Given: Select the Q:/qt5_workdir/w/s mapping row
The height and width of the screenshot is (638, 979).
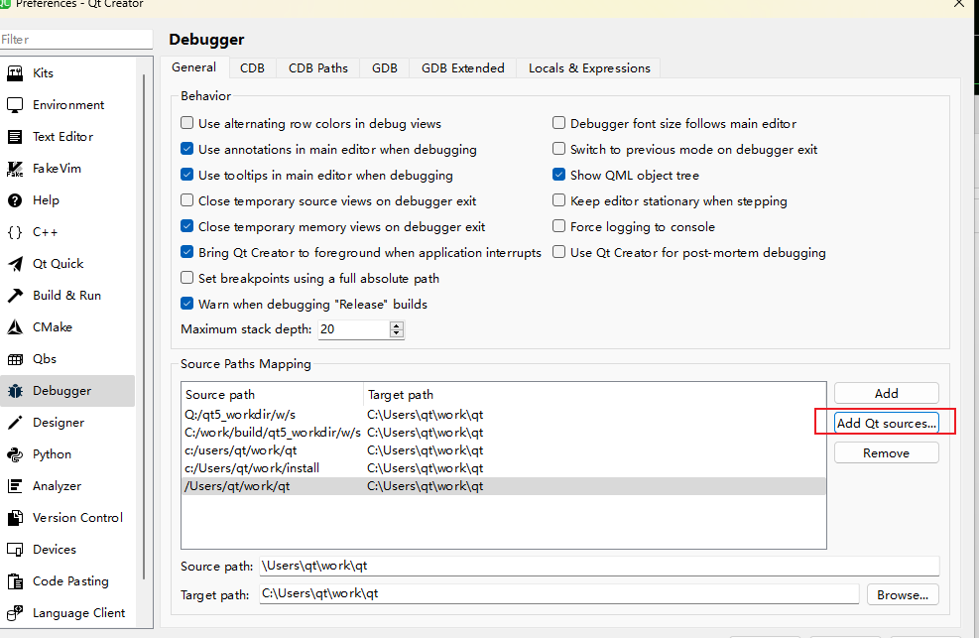Looking at the screenshot, I should pyautogui.click(x=503, y=415).
